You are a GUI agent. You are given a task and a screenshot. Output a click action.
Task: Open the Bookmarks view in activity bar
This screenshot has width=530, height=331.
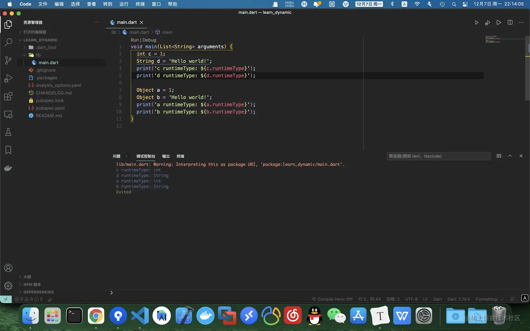coord(8,150)
